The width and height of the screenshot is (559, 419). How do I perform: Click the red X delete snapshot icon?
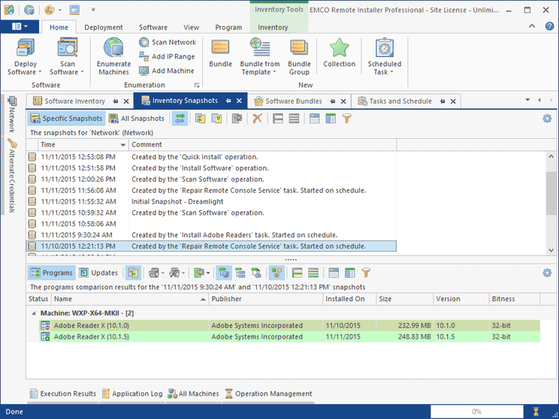pos(257,119)
